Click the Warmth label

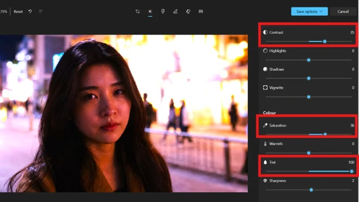click(275, 144)
